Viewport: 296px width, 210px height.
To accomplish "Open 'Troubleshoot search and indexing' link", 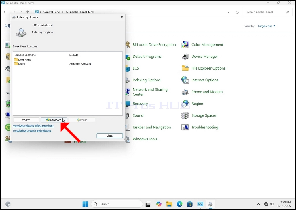I will [x=32, y=131].
